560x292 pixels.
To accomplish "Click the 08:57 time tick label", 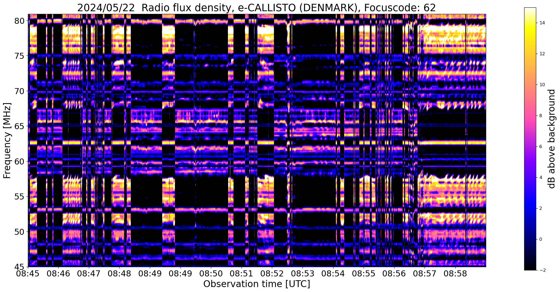I will pos(425,274).
